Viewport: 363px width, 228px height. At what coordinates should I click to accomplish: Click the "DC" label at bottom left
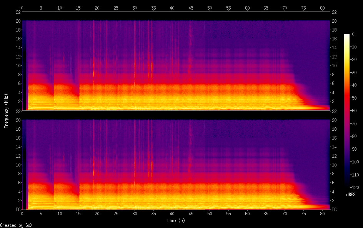click(x=18, y=210)
